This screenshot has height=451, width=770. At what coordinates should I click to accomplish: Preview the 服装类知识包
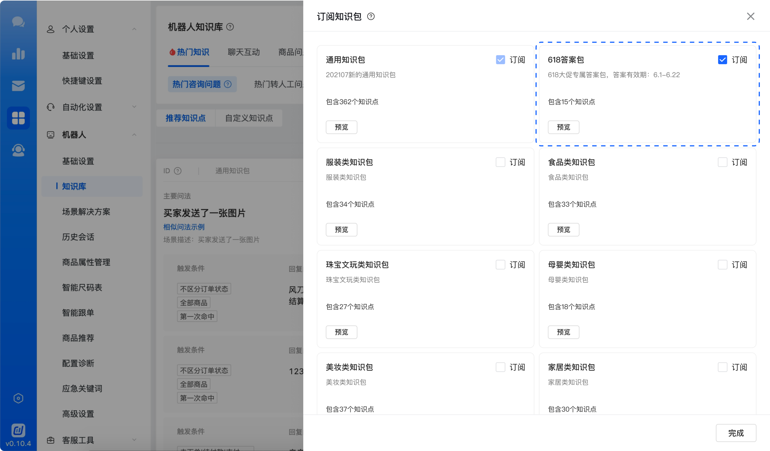[x=341, y=230]
